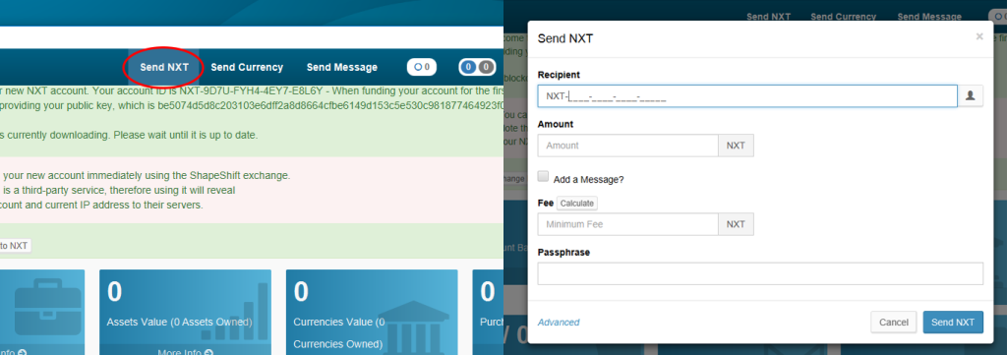This screenshot has height=355, width=1007.
Task: Focus the Recipient NXT address field
Action: coord(747,96)
